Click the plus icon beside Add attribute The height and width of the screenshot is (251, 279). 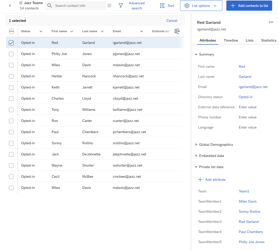point(200,180)
